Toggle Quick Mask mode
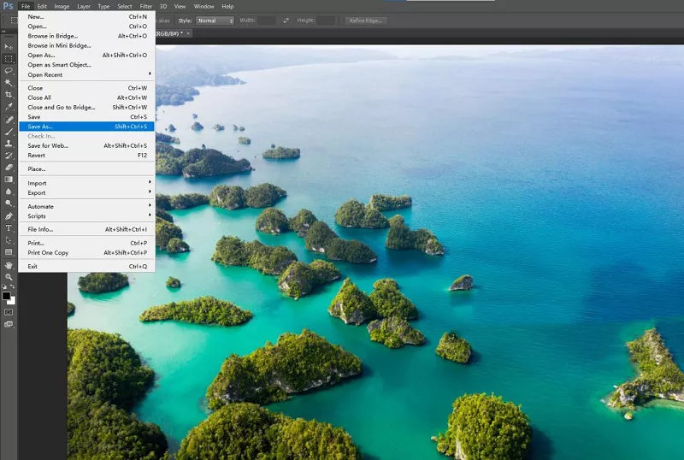This screenshot has height=460, width=684. coord(9,312)
